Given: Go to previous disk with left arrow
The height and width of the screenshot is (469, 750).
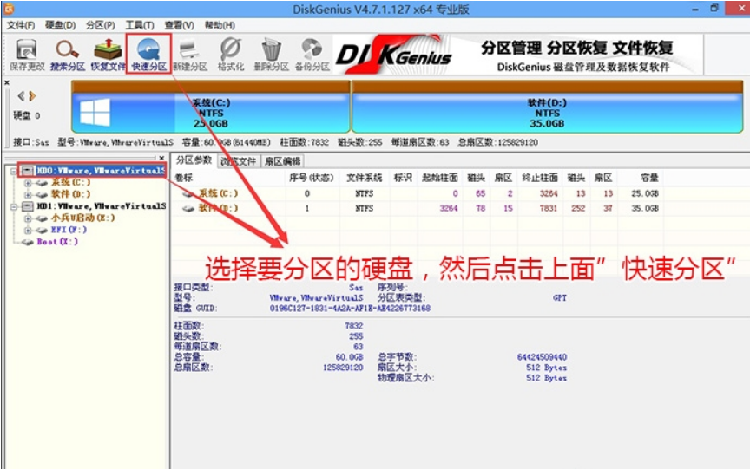Looking at the screenshot, I should coord(21,96).
